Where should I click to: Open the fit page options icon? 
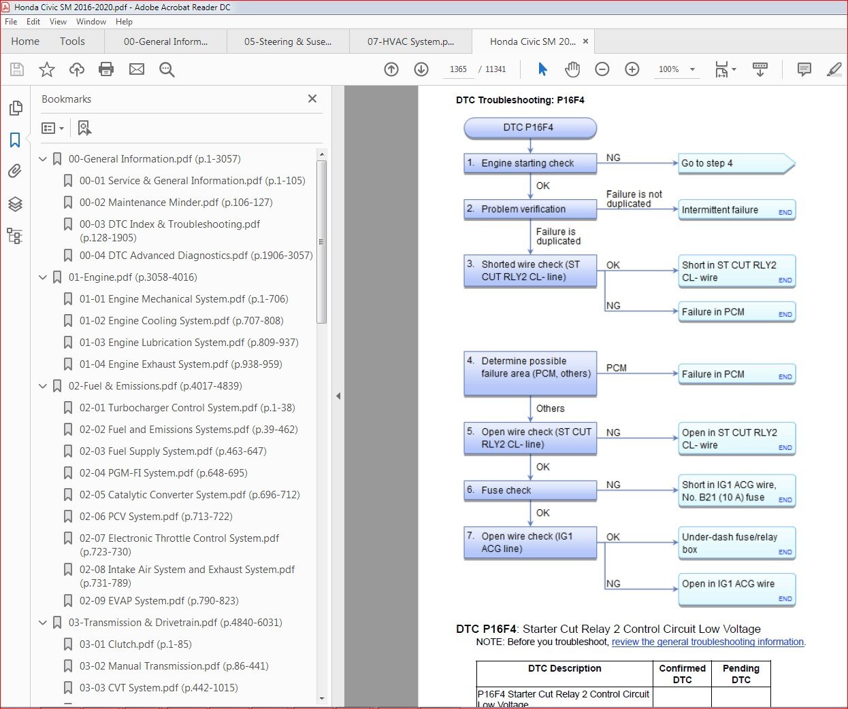725,69
